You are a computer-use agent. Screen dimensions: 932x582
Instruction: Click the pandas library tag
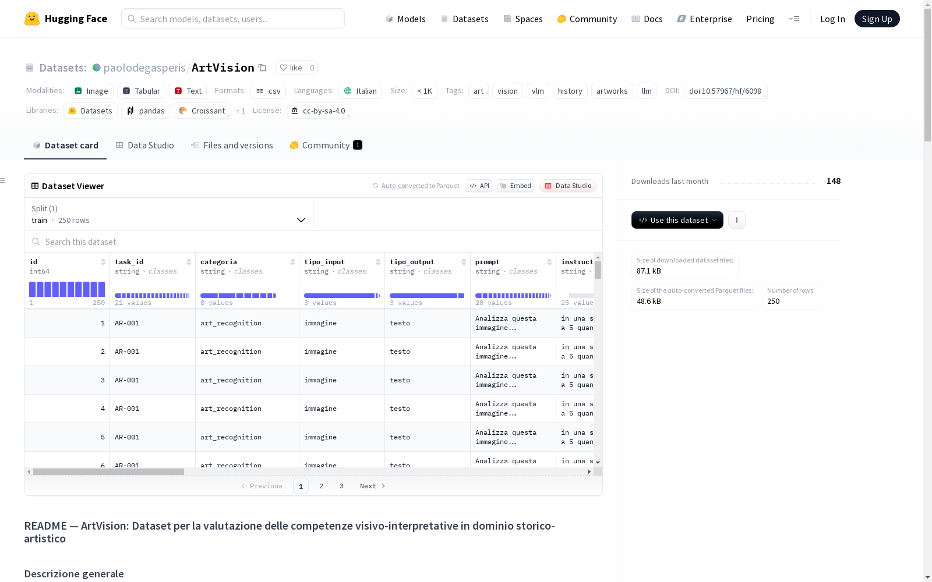(146, 111)
